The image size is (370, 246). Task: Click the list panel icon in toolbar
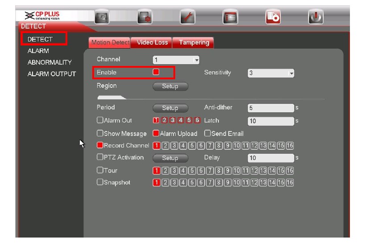point(230,17)
